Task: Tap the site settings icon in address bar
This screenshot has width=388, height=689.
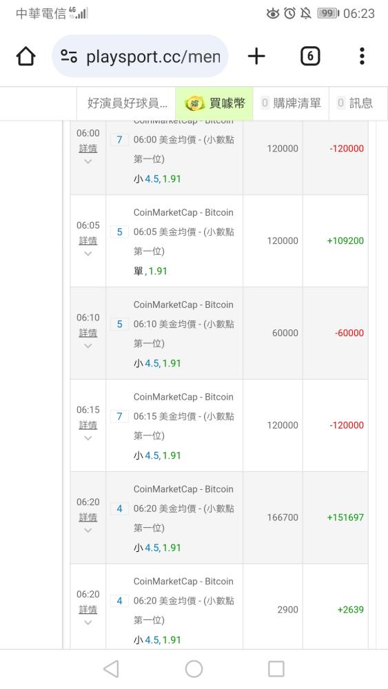Action: 69,56
